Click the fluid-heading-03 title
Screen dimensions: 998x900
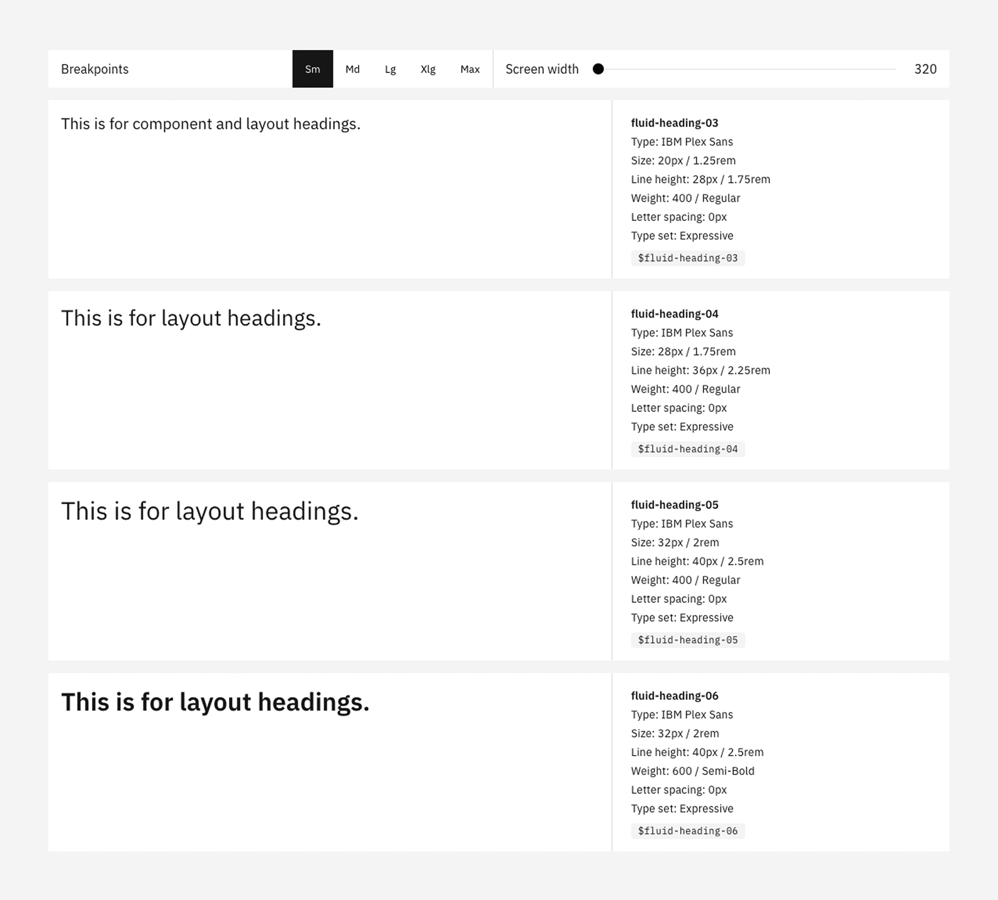[x=674, y=122]
